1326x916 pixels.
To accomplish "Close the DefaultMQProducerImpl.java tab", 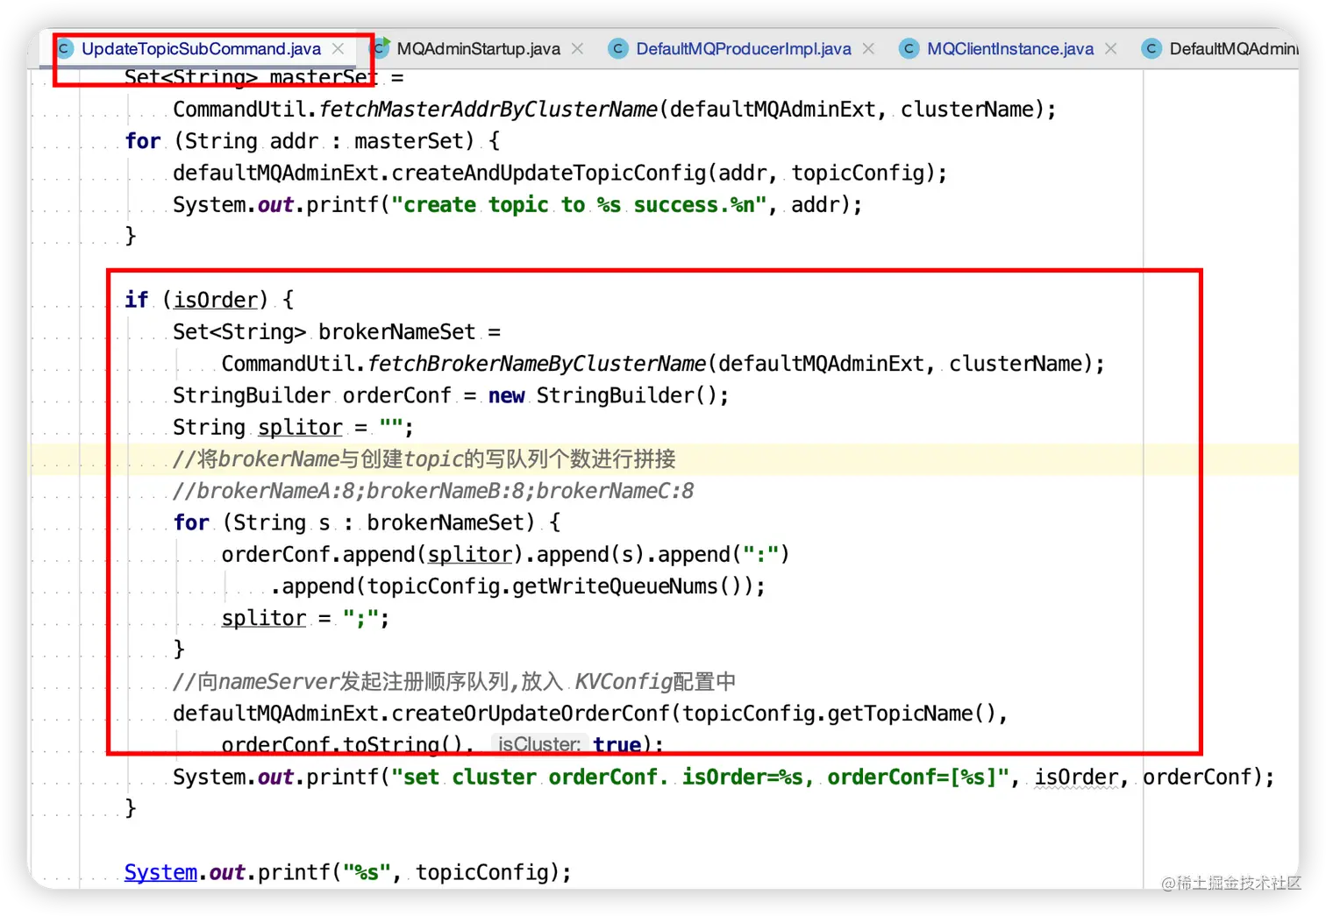I will [869, 49].
